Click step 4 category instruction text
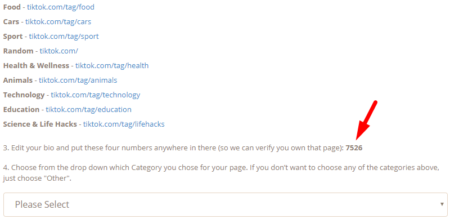Screen dimensions: 450x219 tap(221, 173)
